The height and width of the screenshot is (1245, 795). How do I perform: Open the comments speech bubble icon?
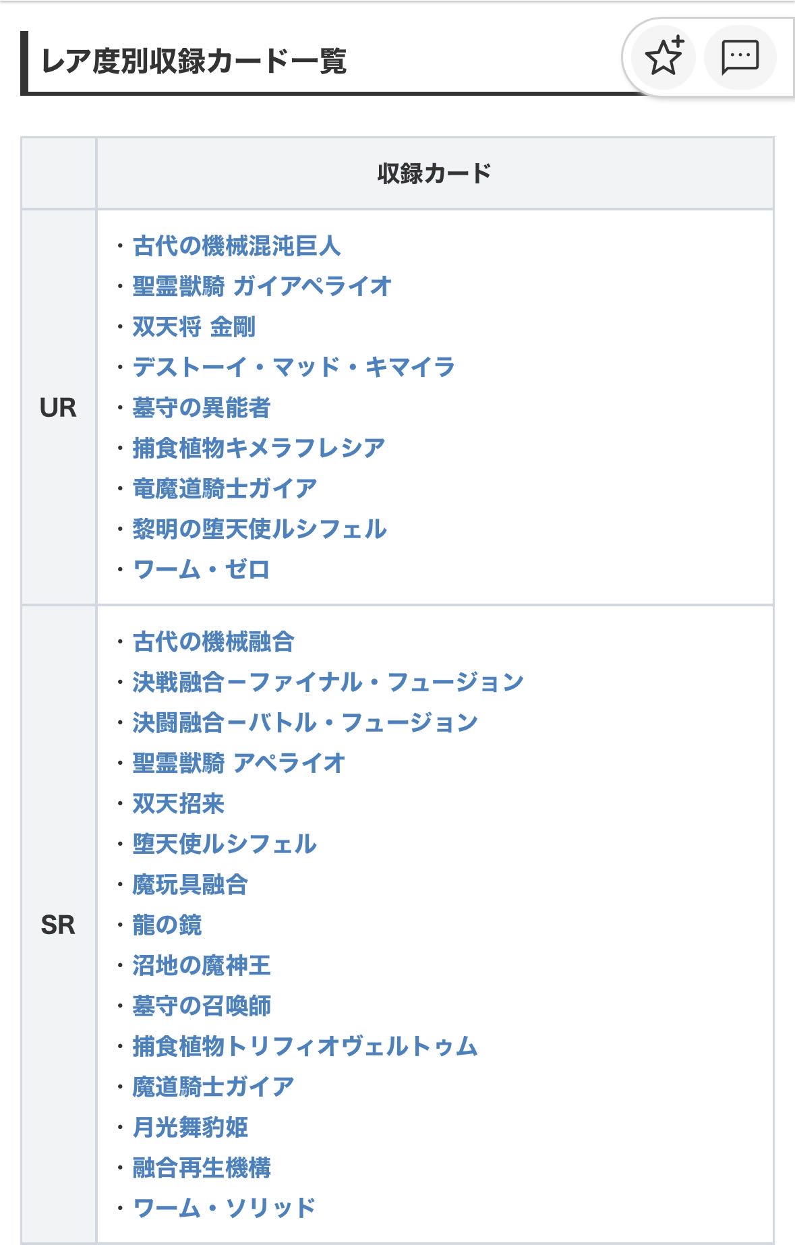740,57
